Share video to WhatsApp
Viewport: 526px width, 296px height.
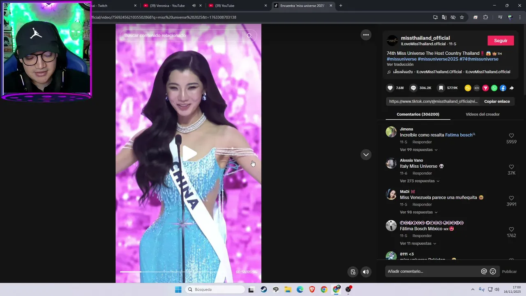[494, 88]
